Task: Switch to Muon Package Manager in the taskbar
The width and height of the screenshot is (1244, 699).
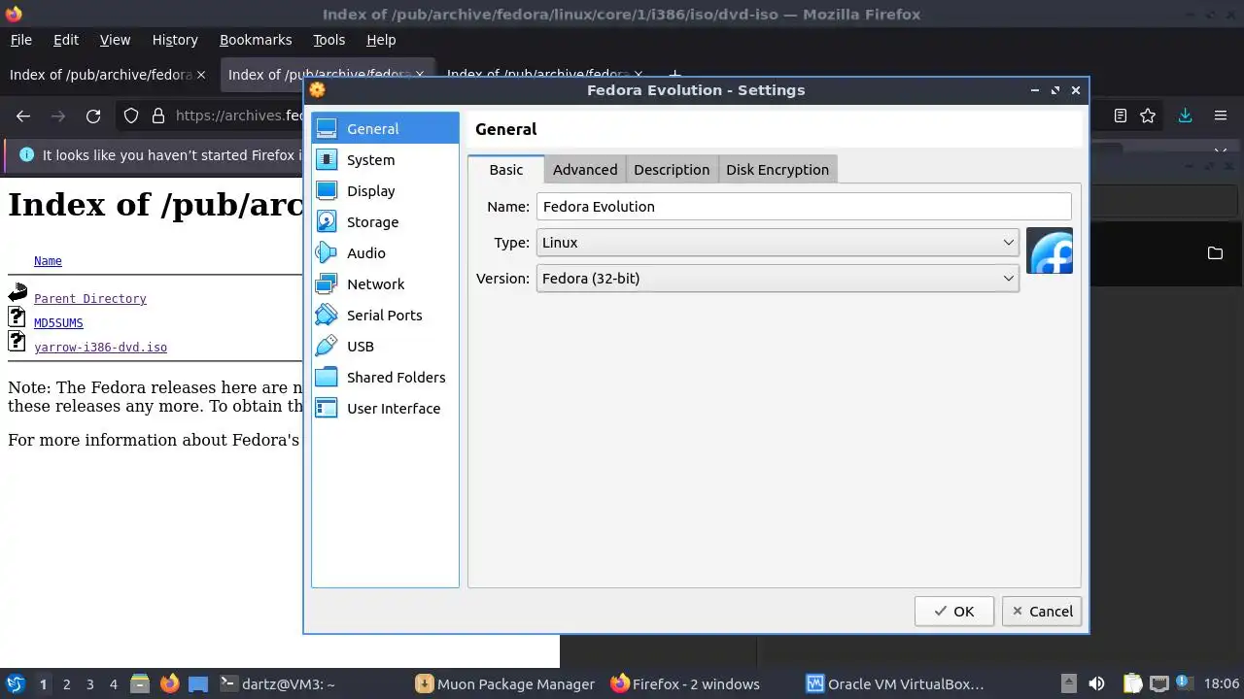Action: pos(506,684)
